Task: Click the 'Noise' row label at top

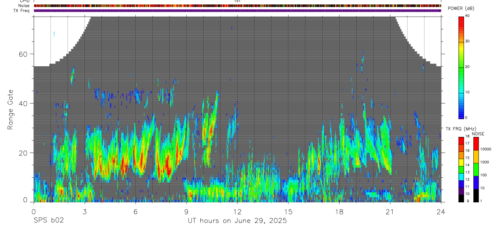Action: (x=24, y=6)
